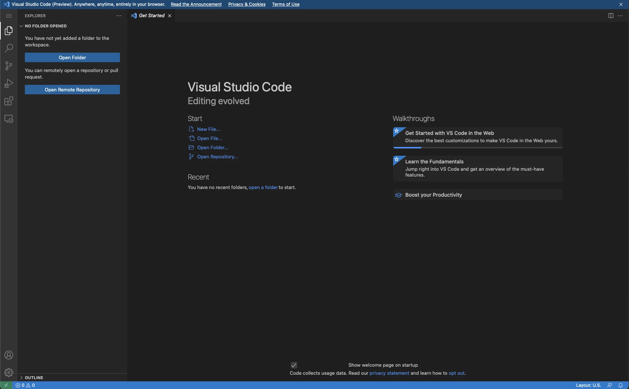Screen dimensions: 629x389
Task: Click the Open File... link
Action: pyautogui.click(x=210, y=138)
